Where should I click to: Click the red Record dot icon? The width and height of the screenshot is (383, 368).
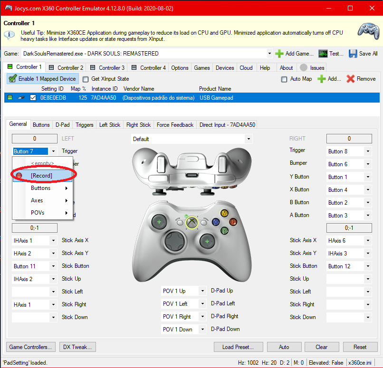pos(19,176)
